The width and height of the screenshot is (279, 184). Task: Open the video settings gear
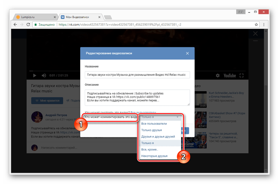point(218,76)
